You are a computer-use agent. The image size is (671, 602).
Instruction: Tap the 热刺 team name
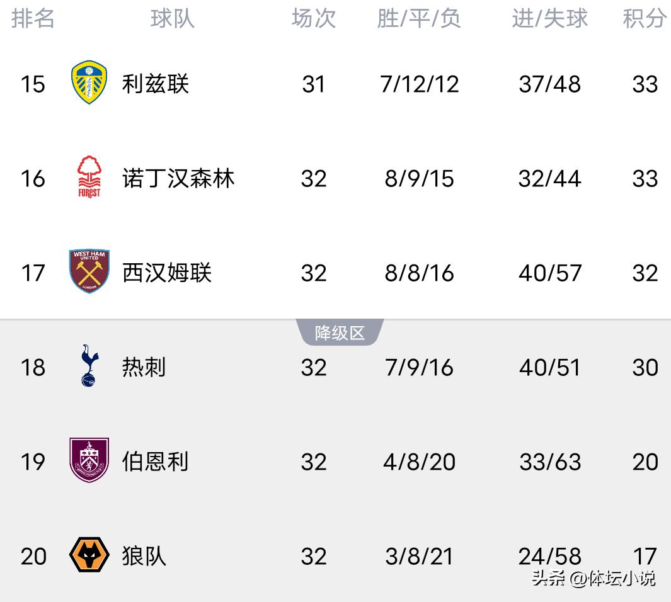point(144,367)
